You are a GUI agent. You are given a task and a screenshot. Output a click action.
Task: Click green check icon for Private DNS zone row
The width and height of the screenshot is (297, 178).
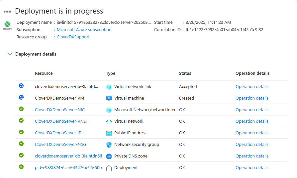pyautogui.click(x=21, y=155)
